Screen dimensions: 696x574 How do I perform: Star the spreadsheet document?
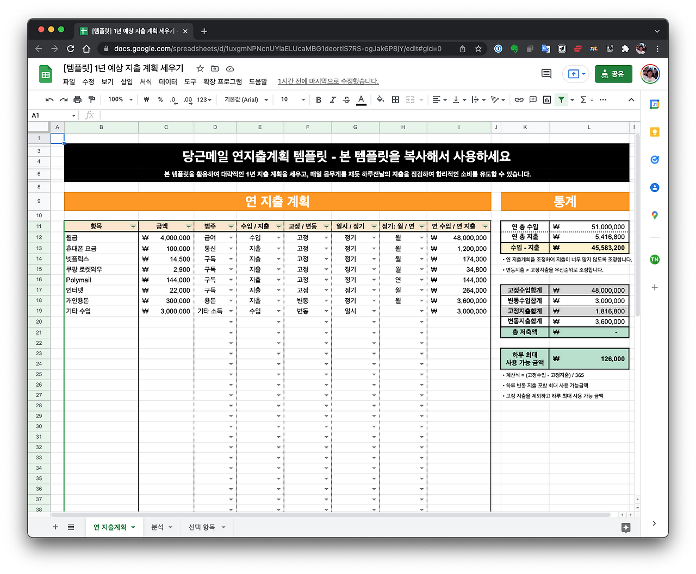pyautogui.click(x=200, y=68)
